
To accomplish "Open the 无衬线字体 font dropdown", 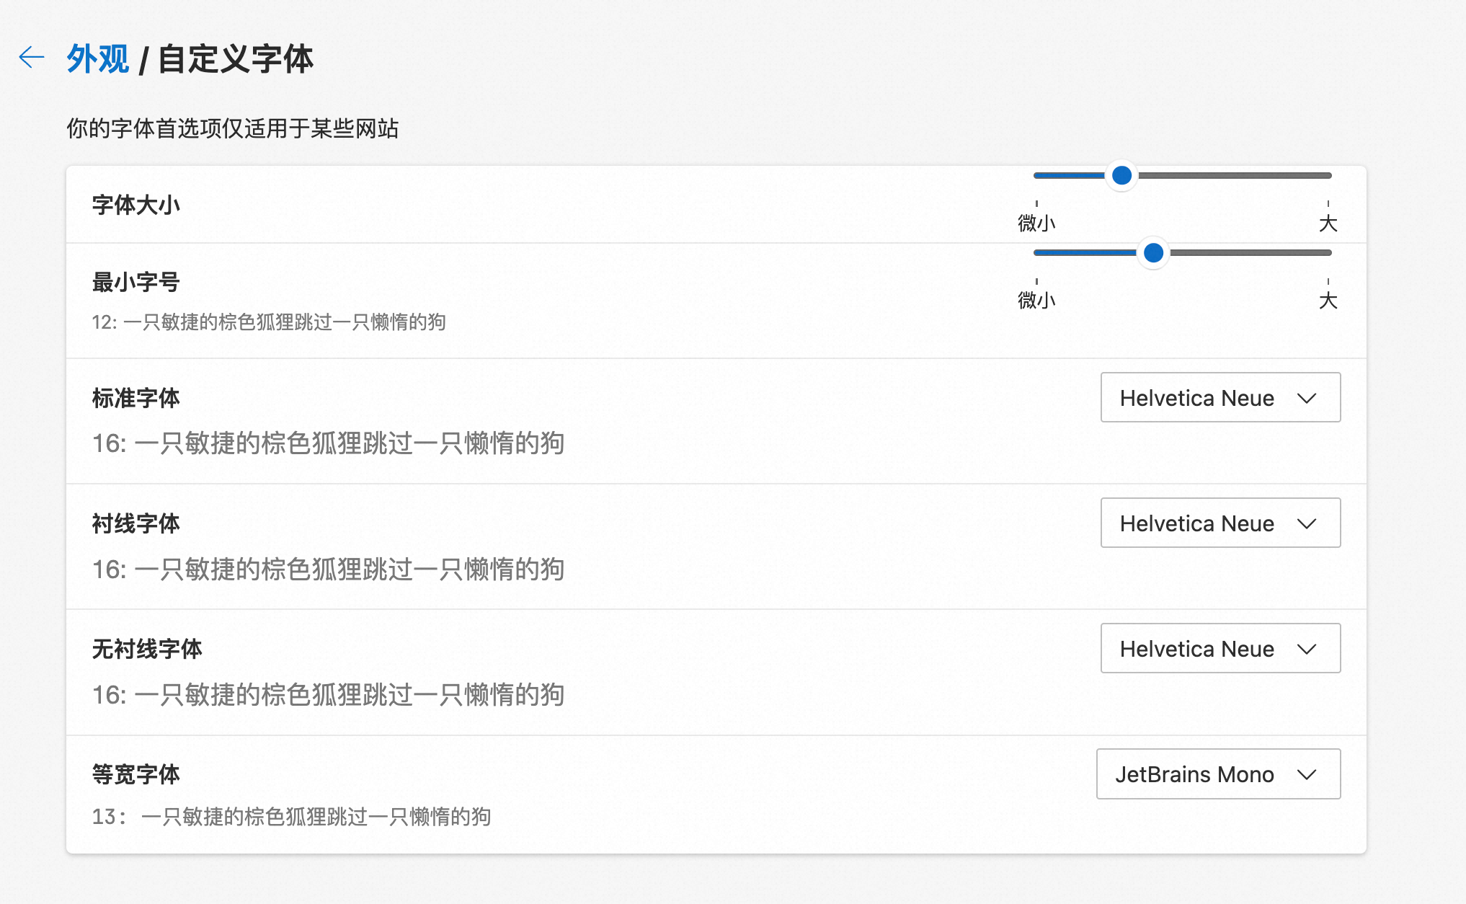I will click(x=1220, y=649).
